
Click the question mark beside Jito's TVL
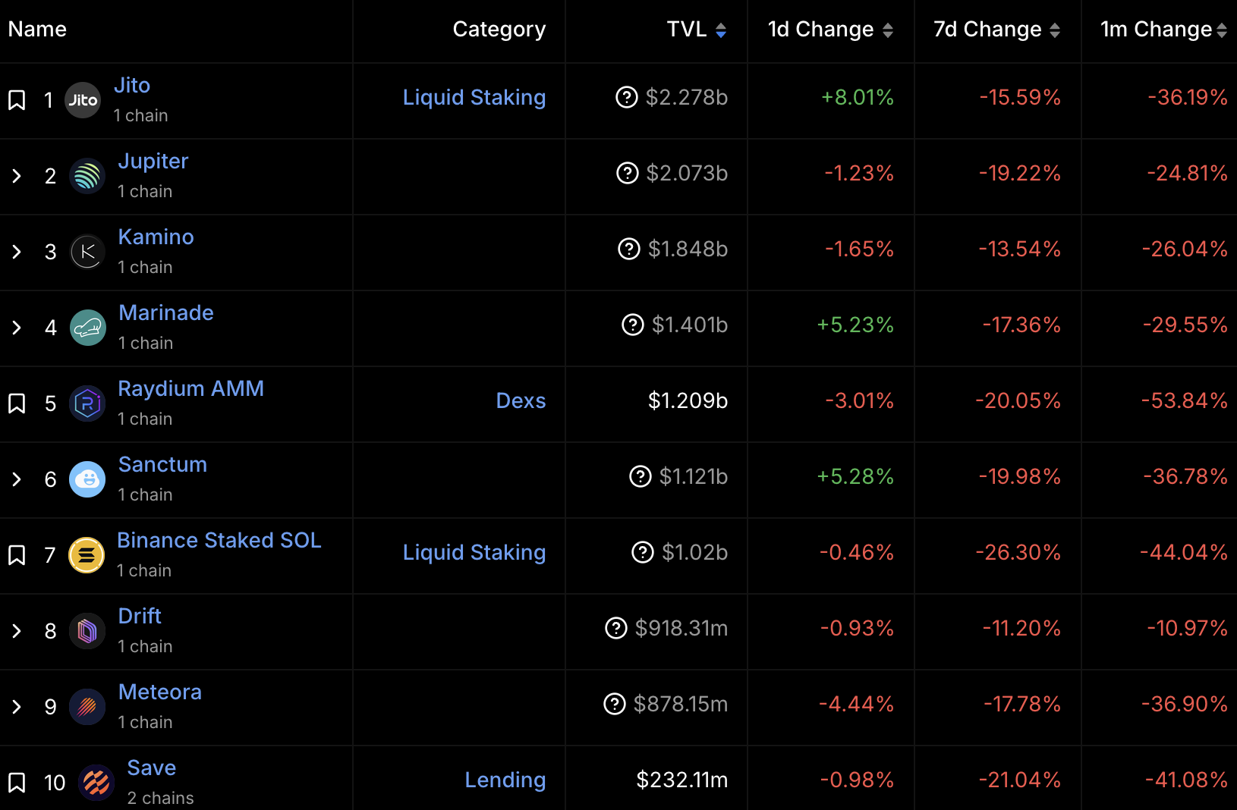[x=626, y=97]
